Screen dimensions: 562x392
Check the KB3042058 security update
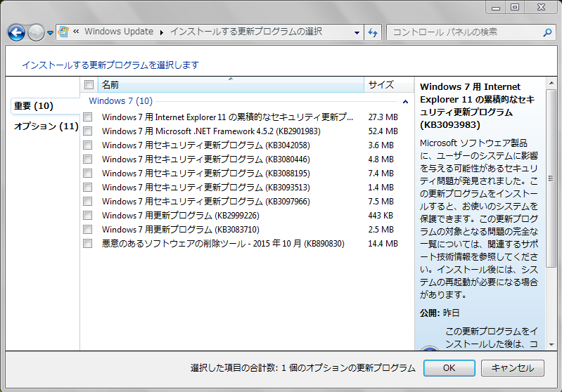[x=87, y=145]
